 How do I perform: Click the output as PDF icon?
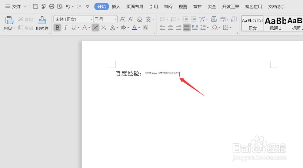click(x=44, y=6)
